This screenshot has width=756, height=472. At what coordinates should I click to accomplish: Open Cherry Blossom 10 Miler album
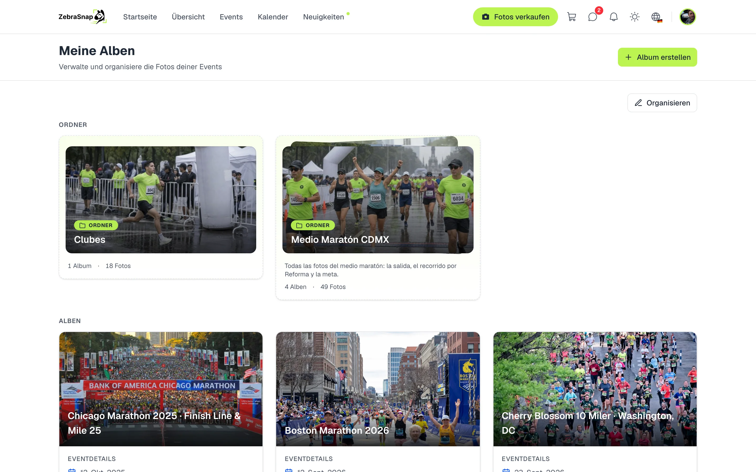click(595, 389)
